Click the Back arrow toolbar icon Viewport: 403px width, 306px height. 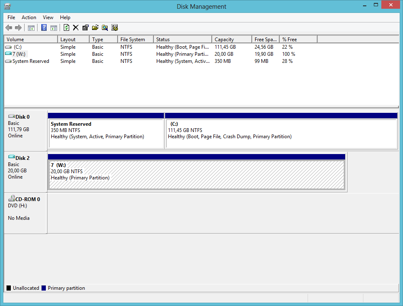(9, 28)
